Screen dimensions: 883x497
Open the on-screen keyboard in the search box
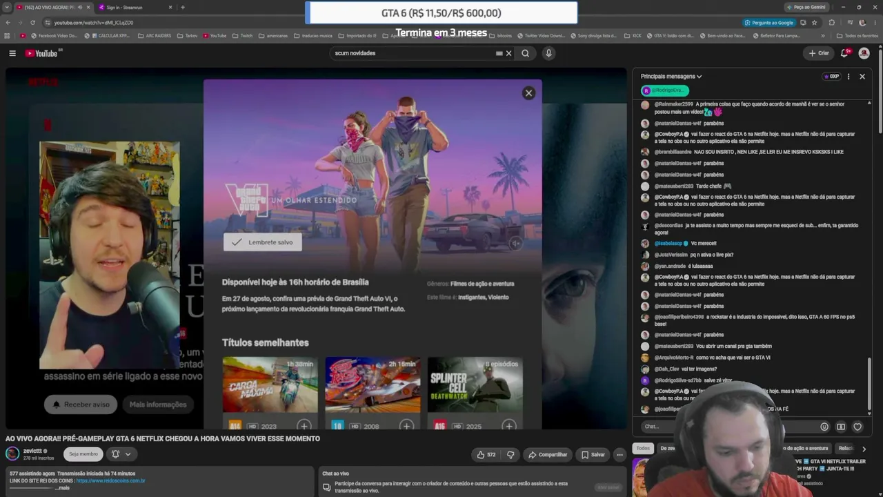[499, 53]
